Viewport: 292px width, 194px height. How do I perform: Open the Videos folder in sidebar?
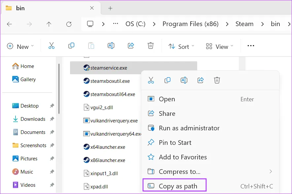coord(24,185)
